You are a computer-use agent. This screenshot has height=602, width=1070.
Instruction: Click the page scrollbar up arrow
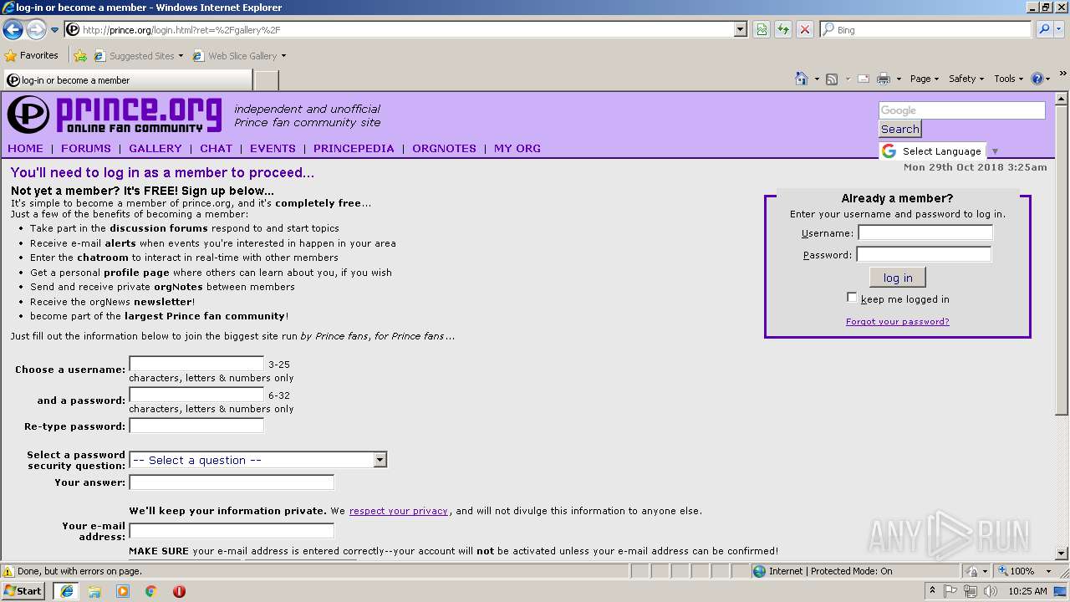[1062, 99]
